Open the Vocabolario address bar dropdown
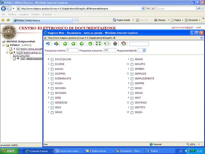The width and height of the screenshot is (205, 154). (201, 38)
